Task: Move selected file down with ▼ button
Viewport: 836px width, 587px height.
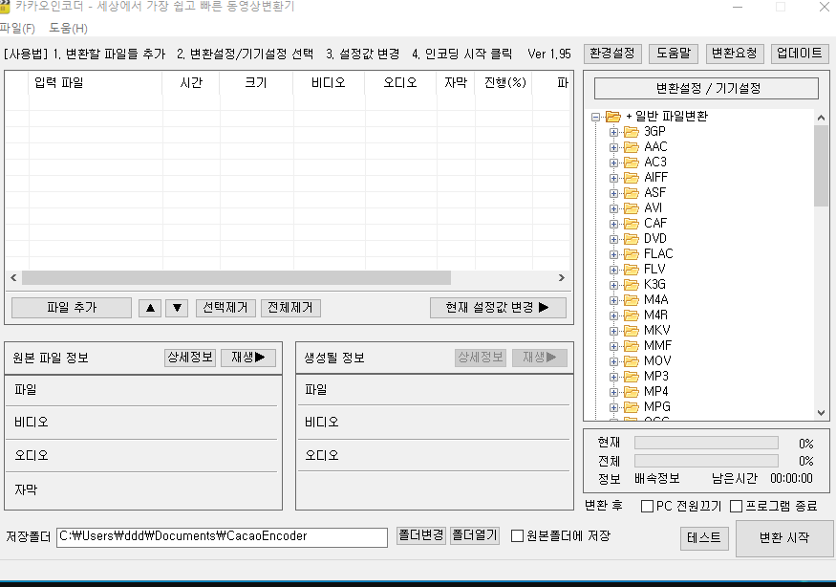Action: [177, 308]
